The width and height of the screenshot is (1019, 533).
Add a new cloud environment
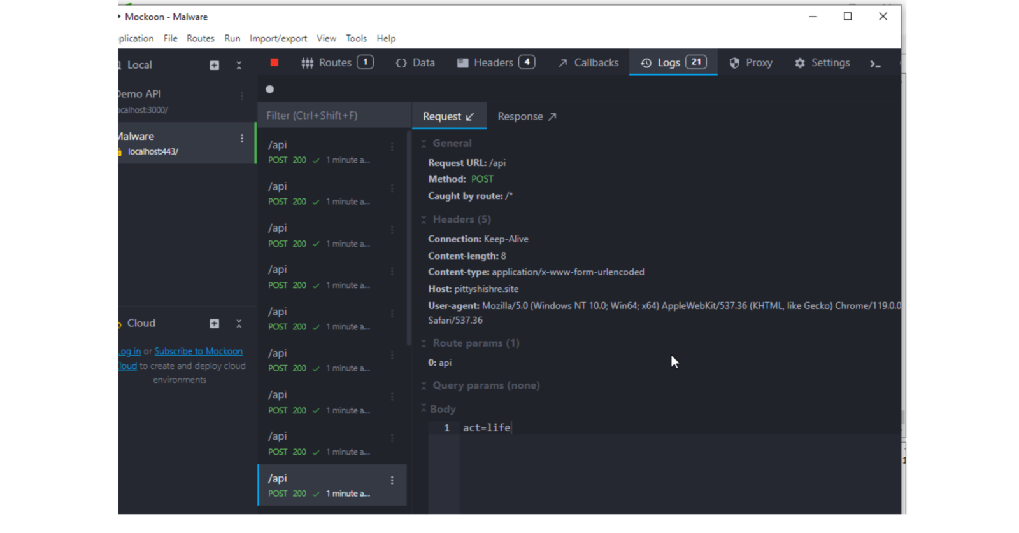(x=215, y=324)
